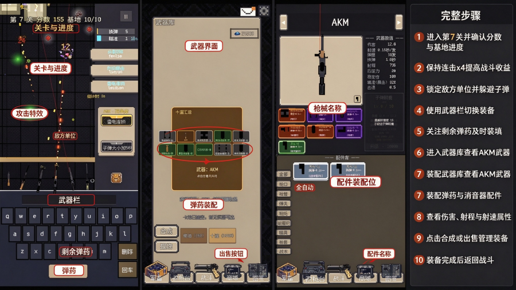The height and width of the screenshot is (290, 516).
Task: Open 图鉴 tab in the AKM screen
Action: pos(391,272)
